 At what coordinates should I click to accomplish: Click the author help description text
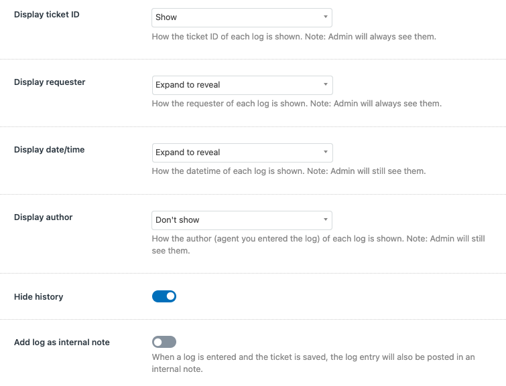(318, 245)
